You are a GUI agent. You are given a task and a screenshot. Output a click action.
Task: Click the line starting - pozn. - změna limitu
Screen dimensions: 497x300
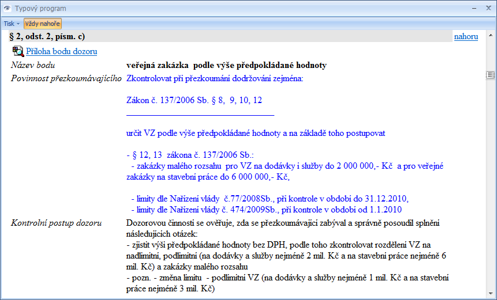pyautogui.click(x=287, y=278)
